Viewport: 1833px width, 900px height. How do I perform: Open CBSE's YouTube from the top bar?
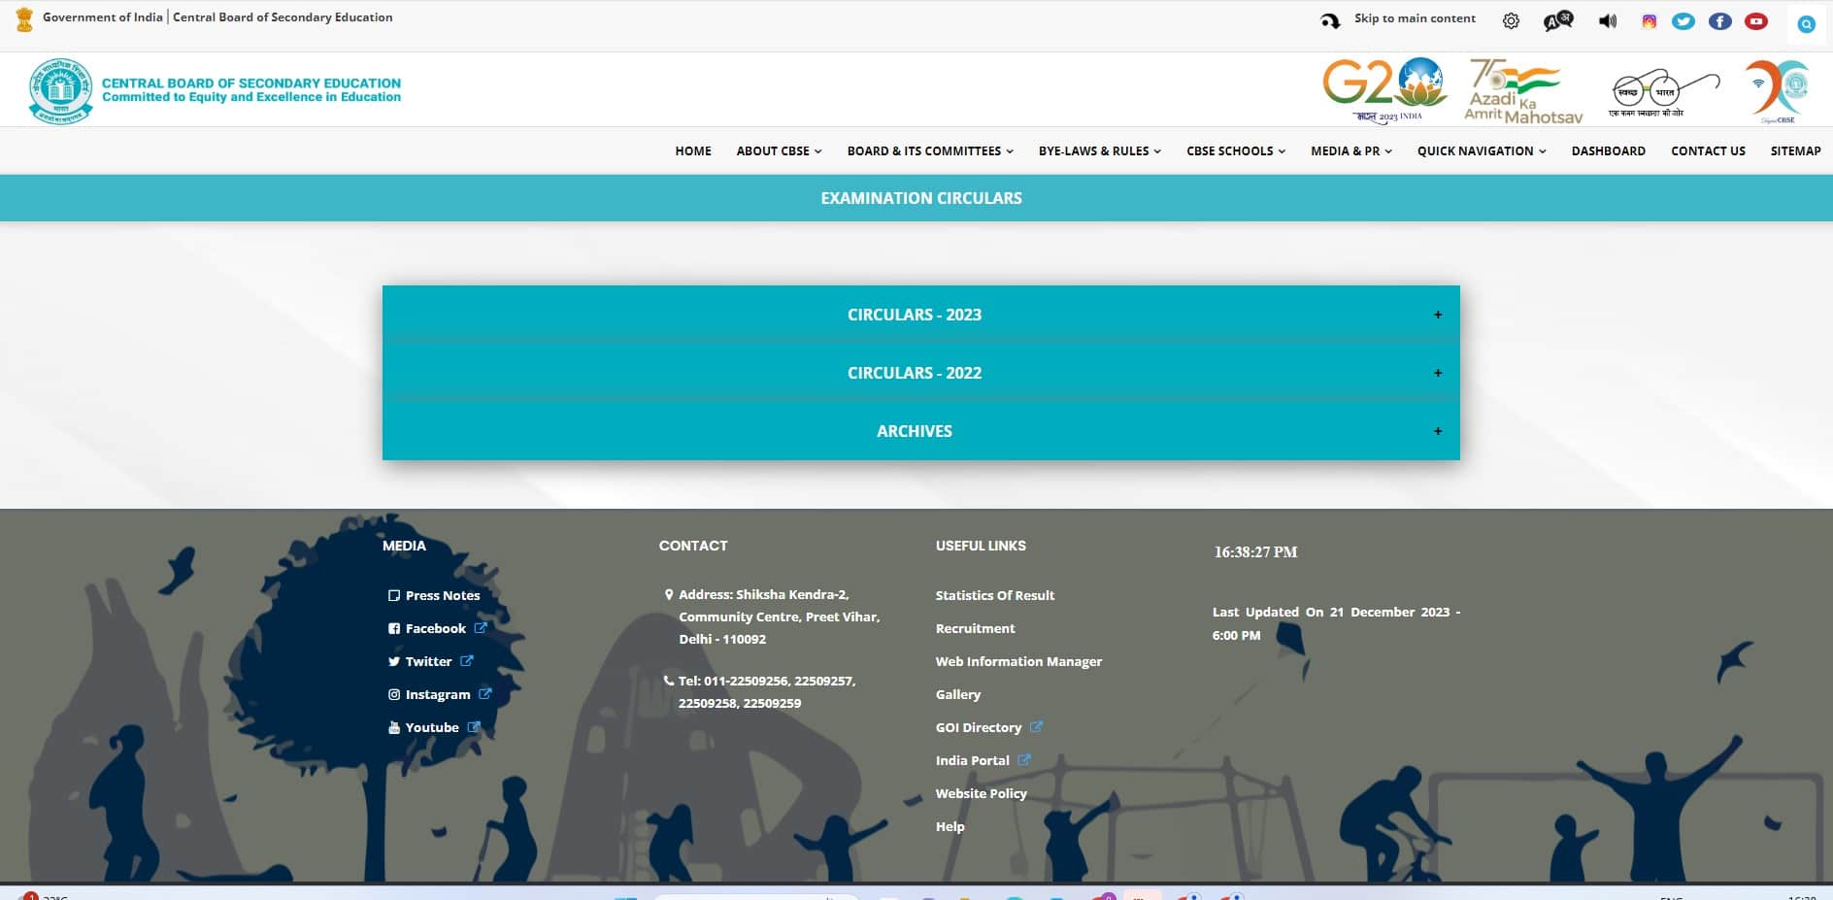click(1756, 20)
